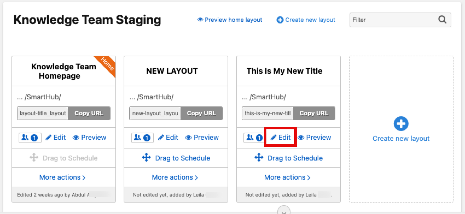Open users badge on Knowledge Team Homepage card

click(30, 138)
